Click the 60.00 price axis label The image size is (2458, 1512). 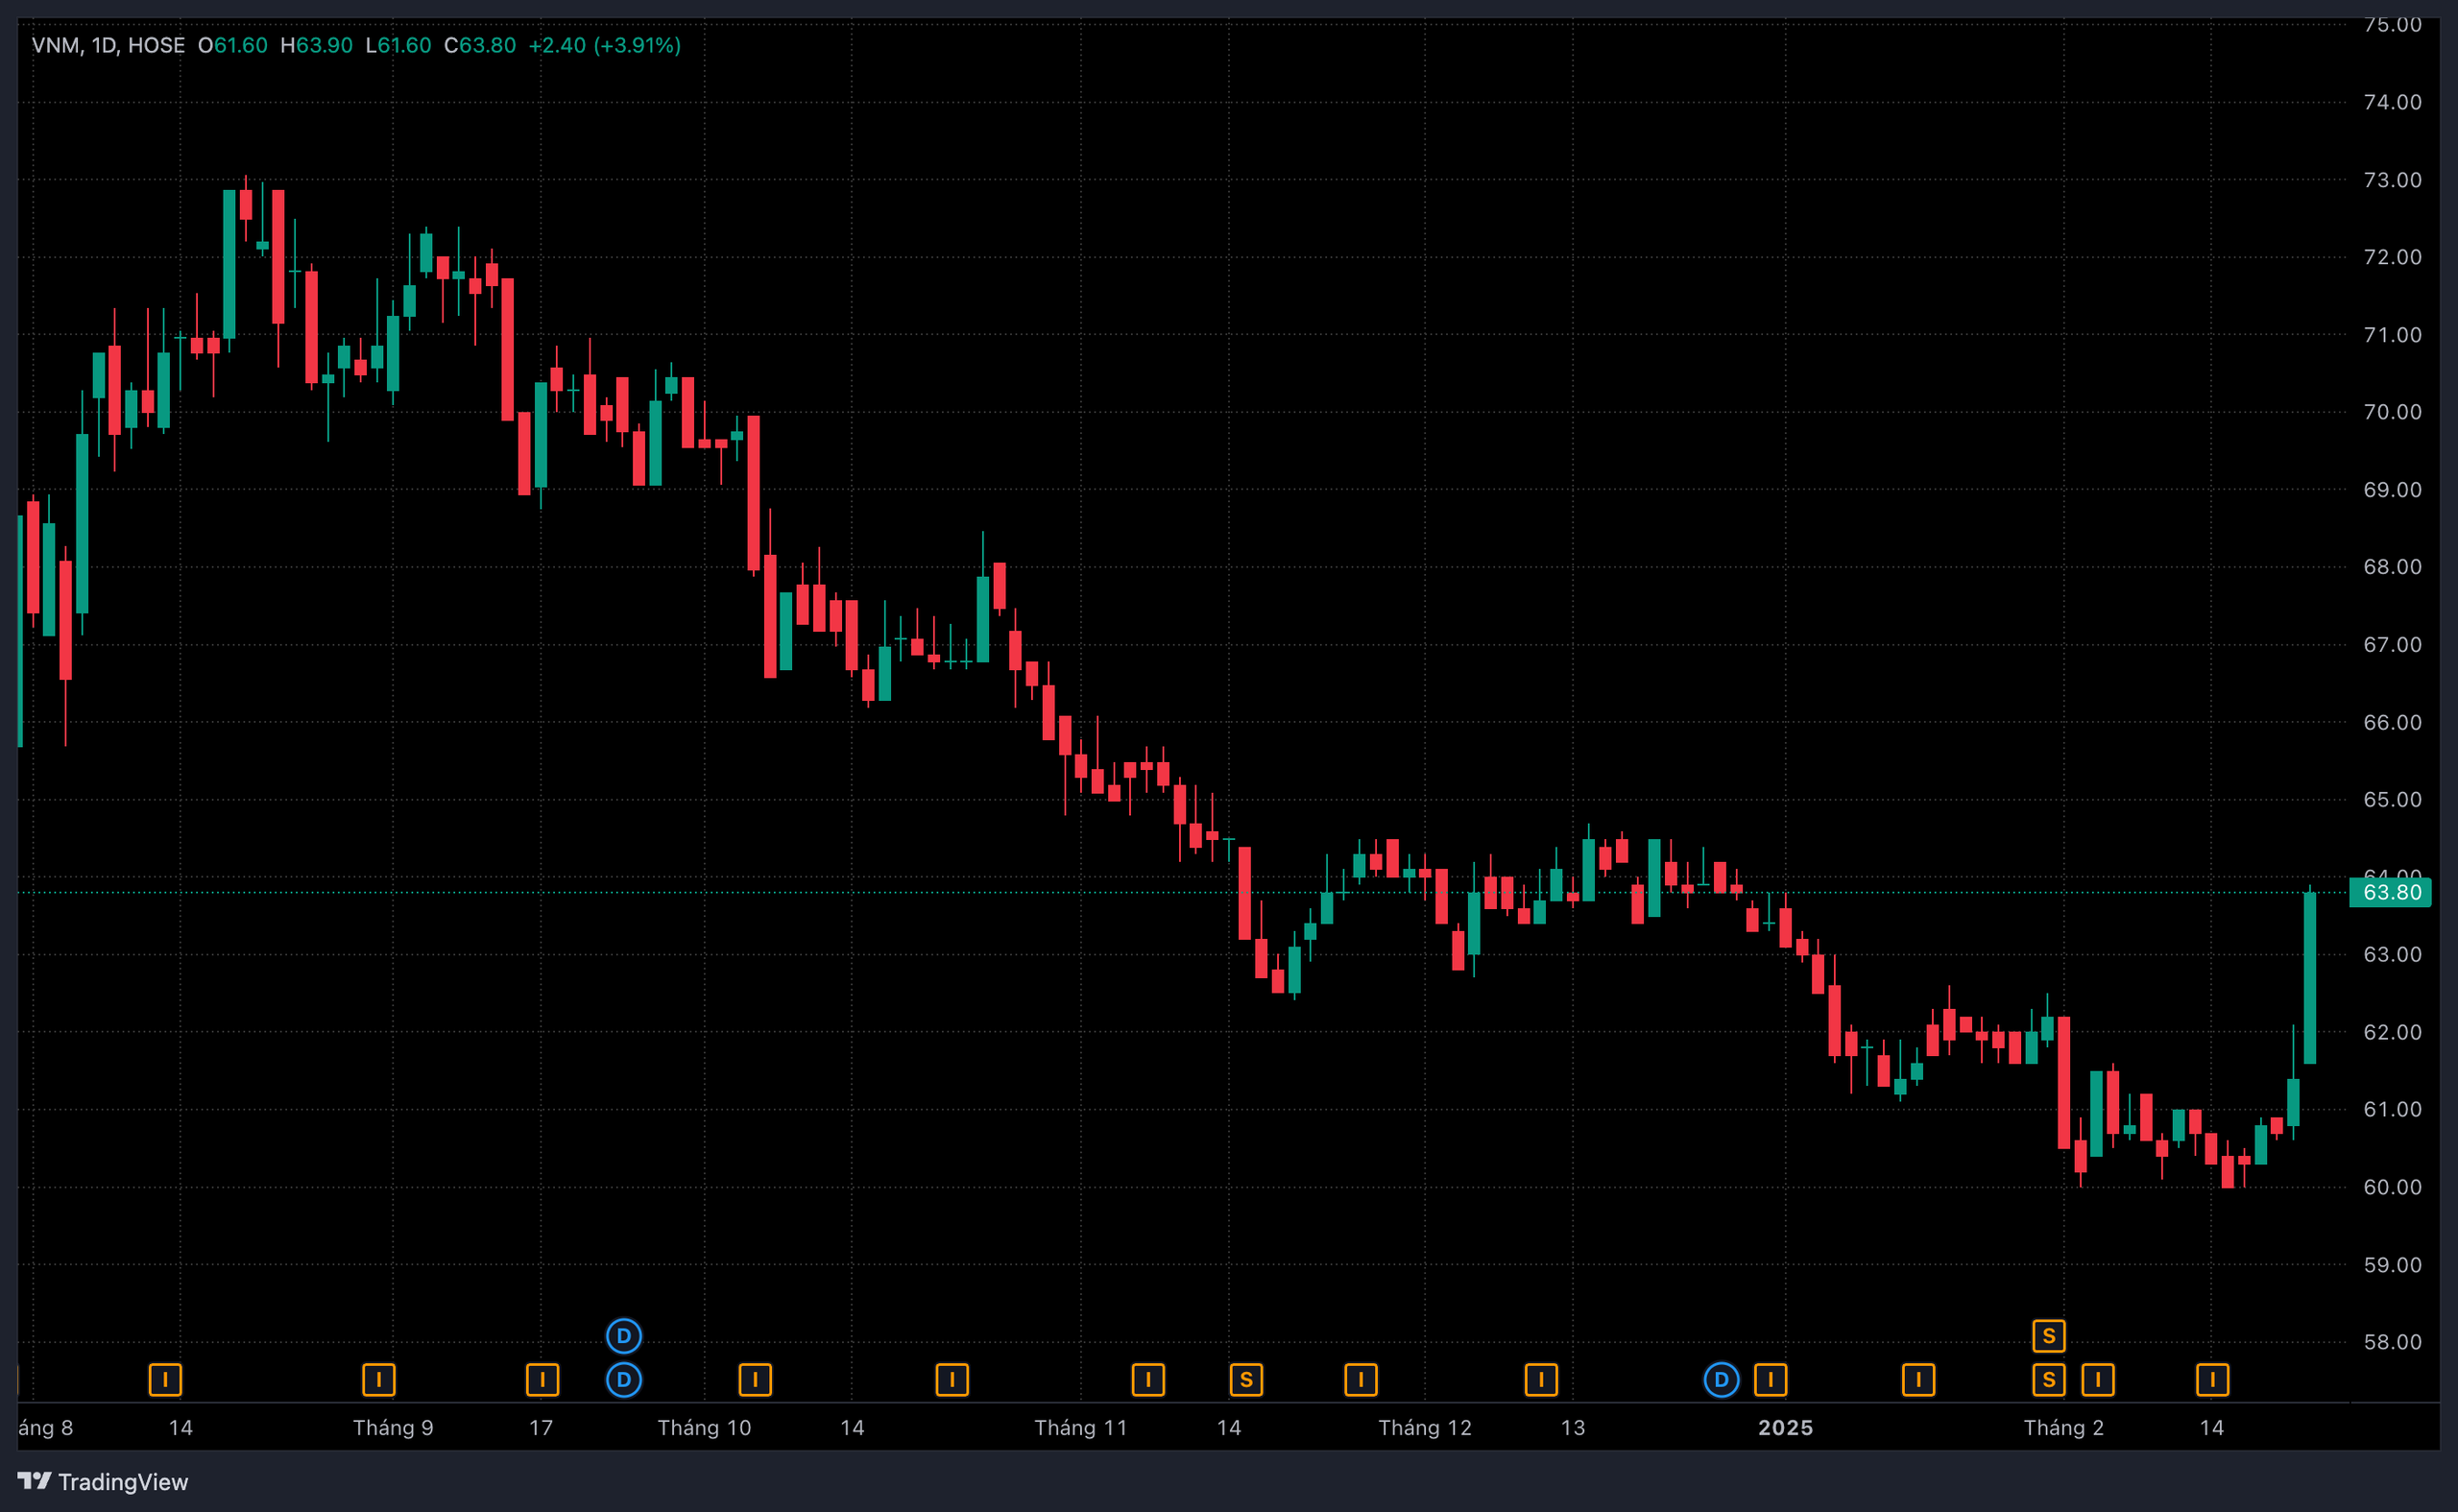coord(2392,1187)
